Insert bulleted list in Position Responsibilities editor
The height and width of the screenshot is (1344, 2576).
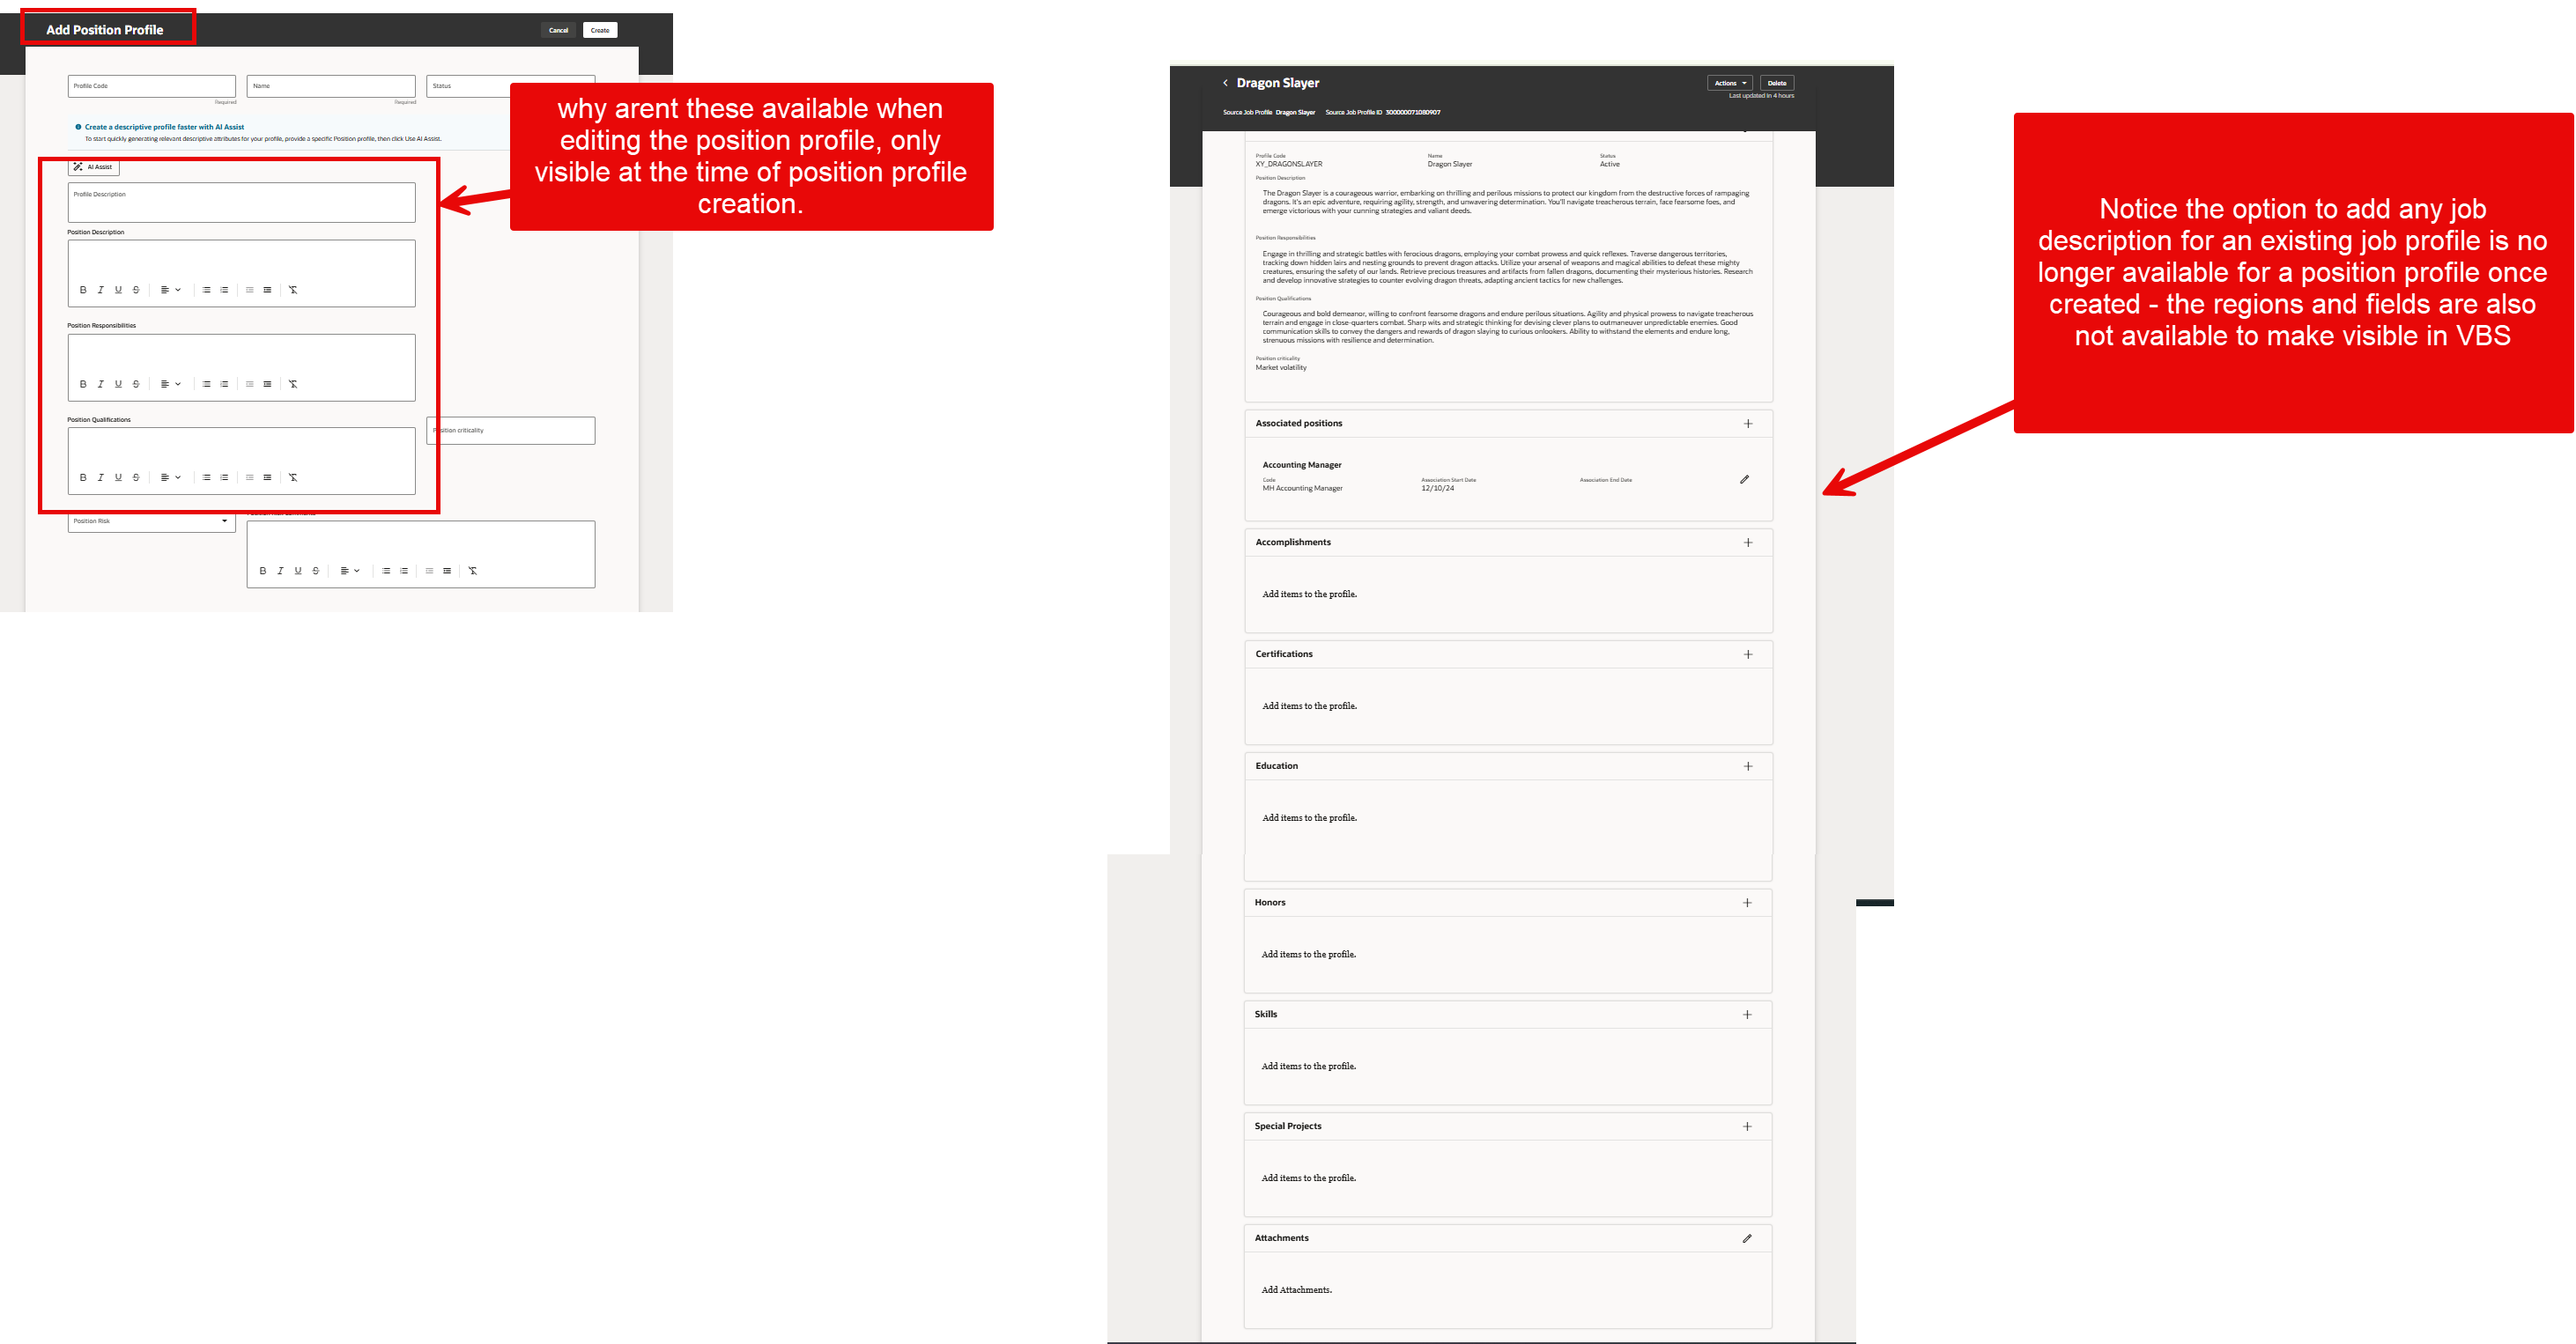(x=207, y=384)
